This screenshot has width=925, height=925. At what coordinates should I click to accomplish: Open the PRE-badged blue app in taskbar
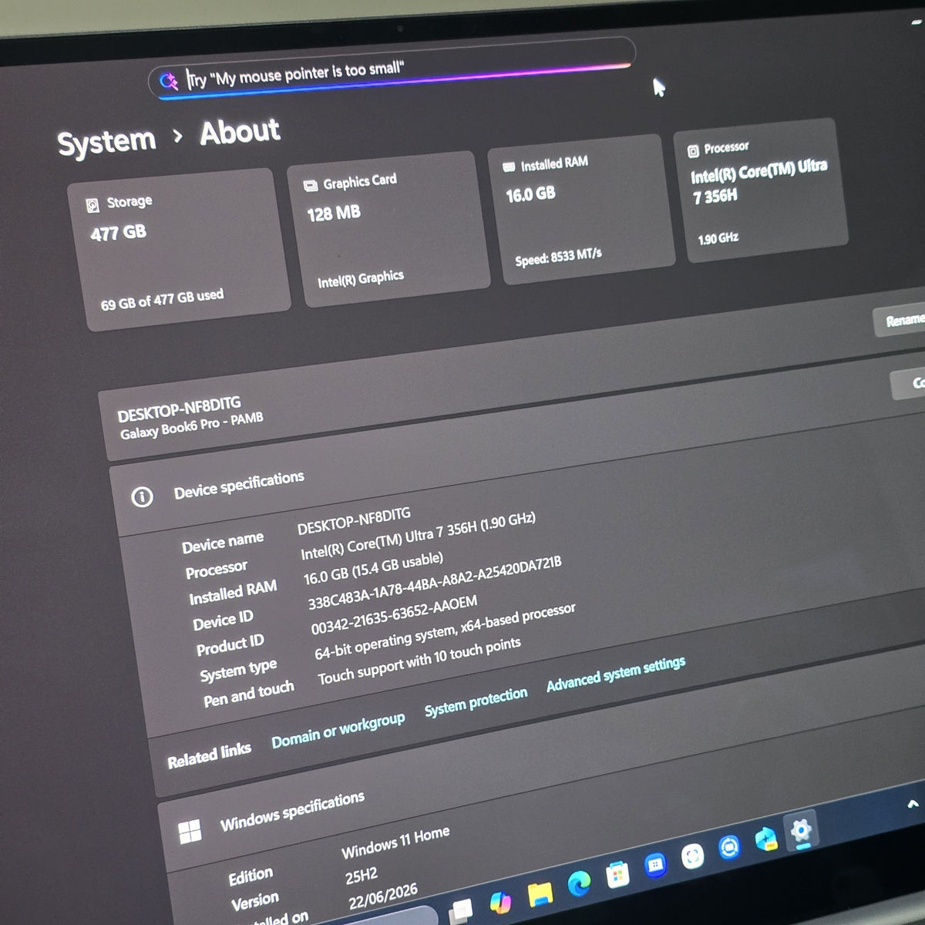click(x=765, y=839)
